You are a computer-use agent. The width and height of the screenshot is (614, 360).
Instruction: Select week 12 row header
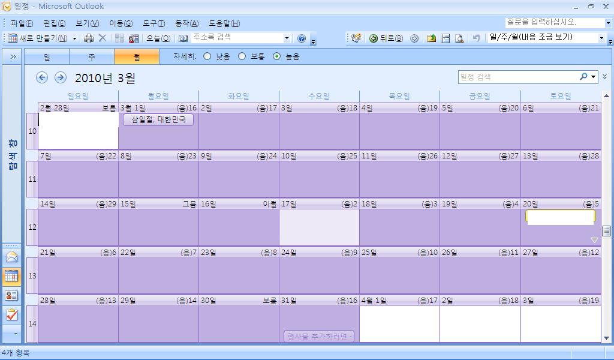tap(32, 227)
